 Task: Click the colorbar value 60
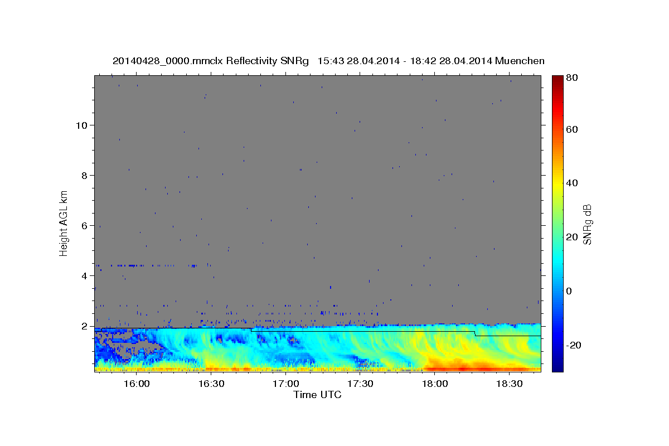click(573, 129)
